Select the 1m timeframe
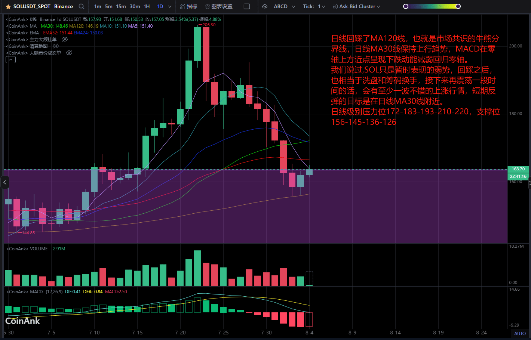531x340 pixels. pos(98,6)
